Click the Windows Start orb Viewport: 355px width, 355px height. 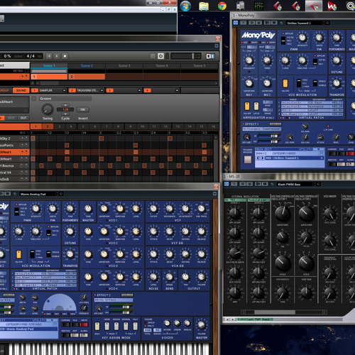click(185, 6)
